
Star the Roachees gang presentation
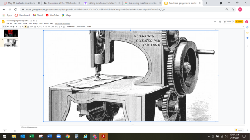point(31,21)
